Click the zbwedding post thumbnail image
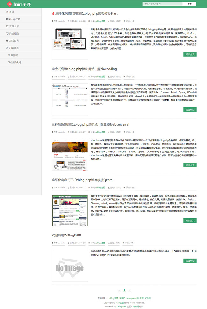The width and height of the screenshot is (207, 309). (70, 99)
